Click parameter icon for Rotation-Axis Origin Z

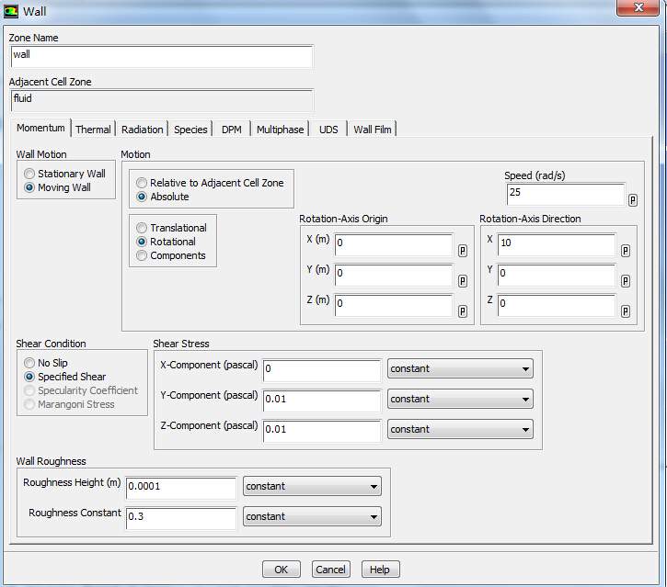463,311
